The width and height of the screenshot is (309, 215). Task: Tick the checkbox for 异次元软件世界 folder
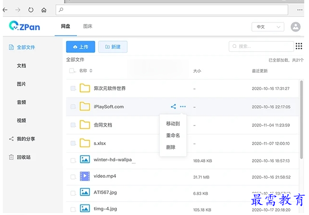pyautogui.click(x=73, y=89)
